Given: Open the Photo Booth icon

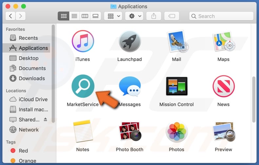Looking at the screenshot, I should click(130, 131).
